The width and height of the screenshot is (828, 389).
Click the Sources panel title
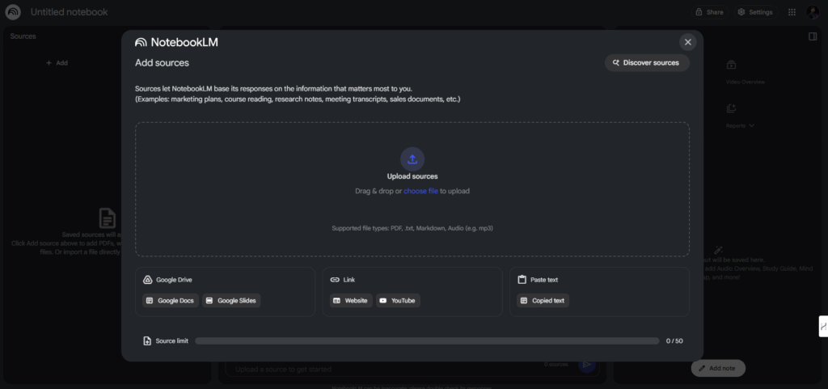(23, 36)
